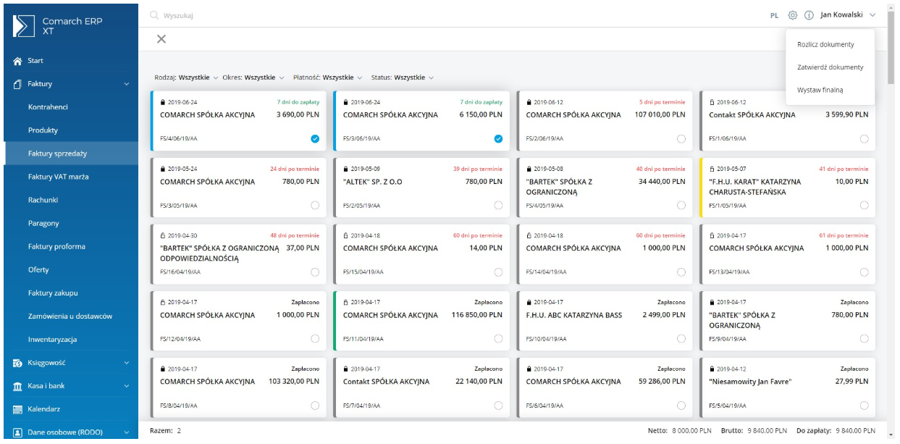Image resolution: width=900 pixels, height=444 pixels.
Task: Switch language via PL button
Action: point(774,14)
